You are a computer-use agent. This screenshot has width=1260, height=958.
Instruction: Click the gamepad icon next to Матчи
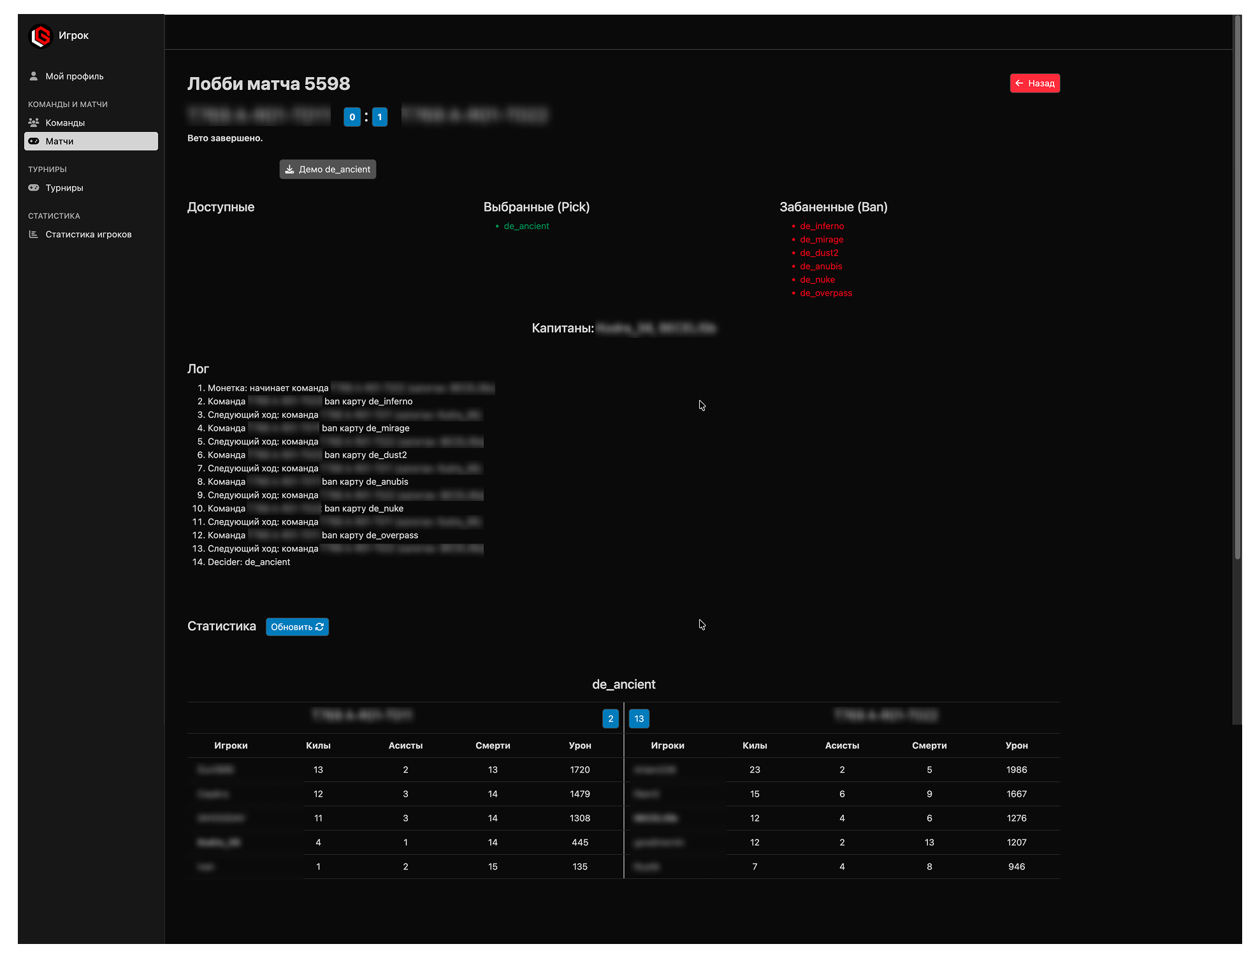click(x=34, y=142)
